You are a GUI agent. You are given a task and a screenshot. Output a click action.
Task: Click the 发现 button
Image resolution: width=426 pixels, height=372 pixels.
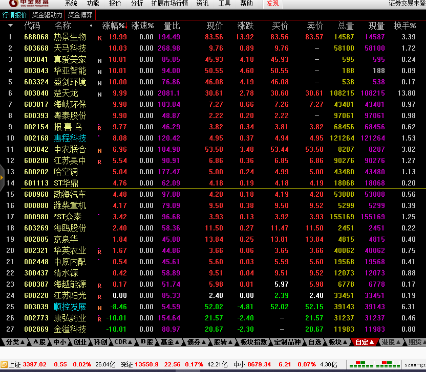(x=272, y=4)
